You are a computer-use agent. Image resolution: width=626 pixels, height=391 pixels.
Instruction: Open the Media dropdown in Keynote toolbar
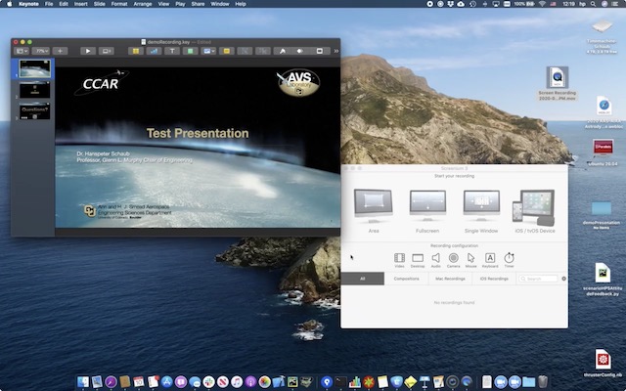(x=208, y=51)
